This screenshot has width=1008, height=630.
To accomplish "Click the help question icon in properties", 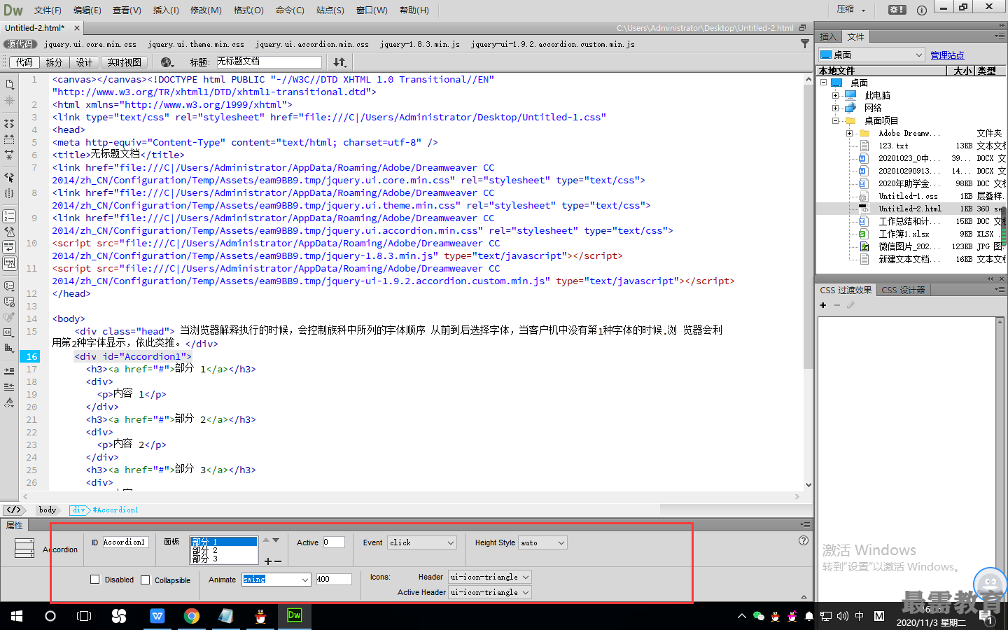I will tap(804, 540).
